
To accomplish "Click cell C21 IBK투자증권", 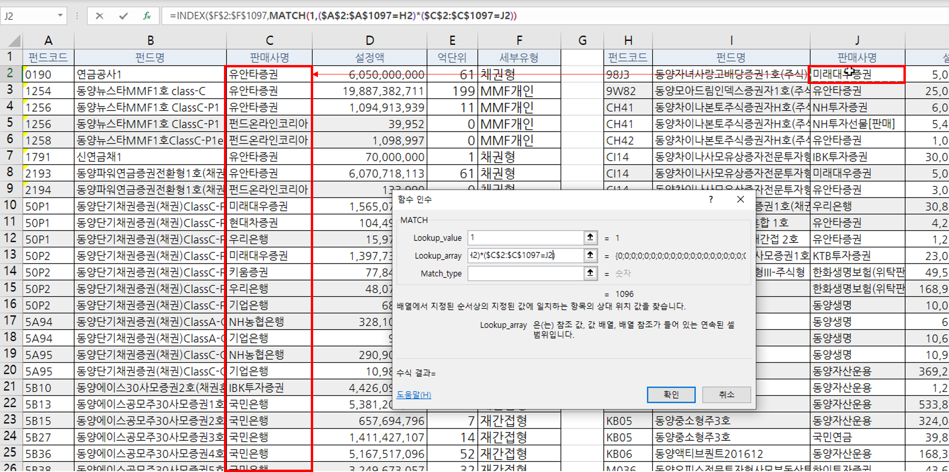I will pyautogui.click(x=270, y=387).
